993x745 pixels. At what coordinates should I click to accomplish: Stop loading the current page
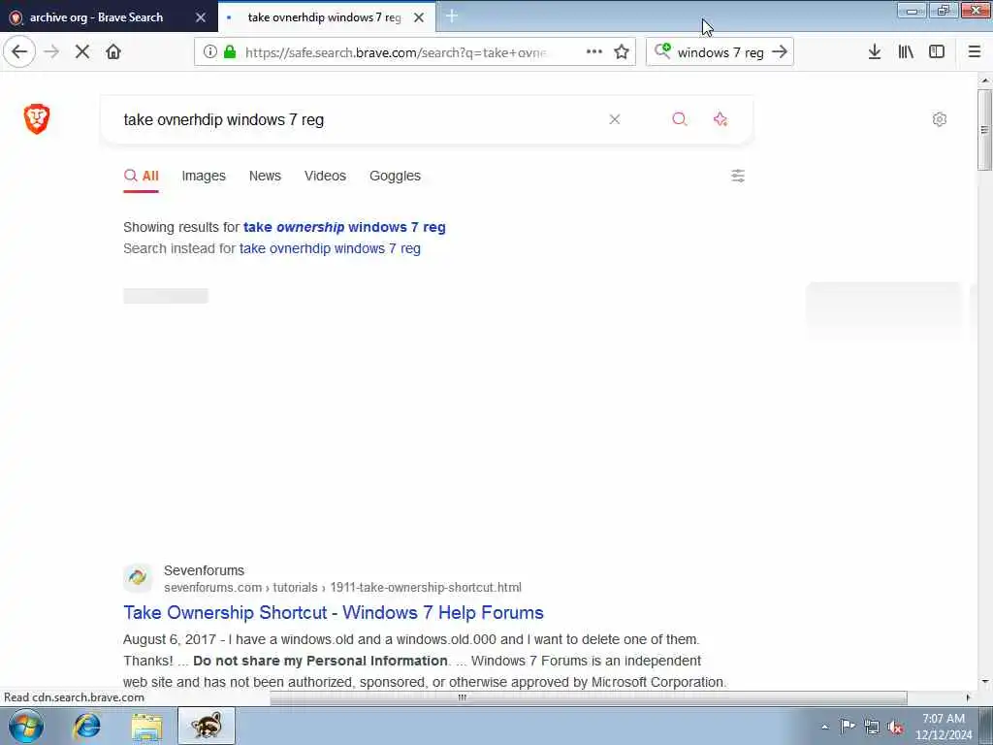coord(82,52)
